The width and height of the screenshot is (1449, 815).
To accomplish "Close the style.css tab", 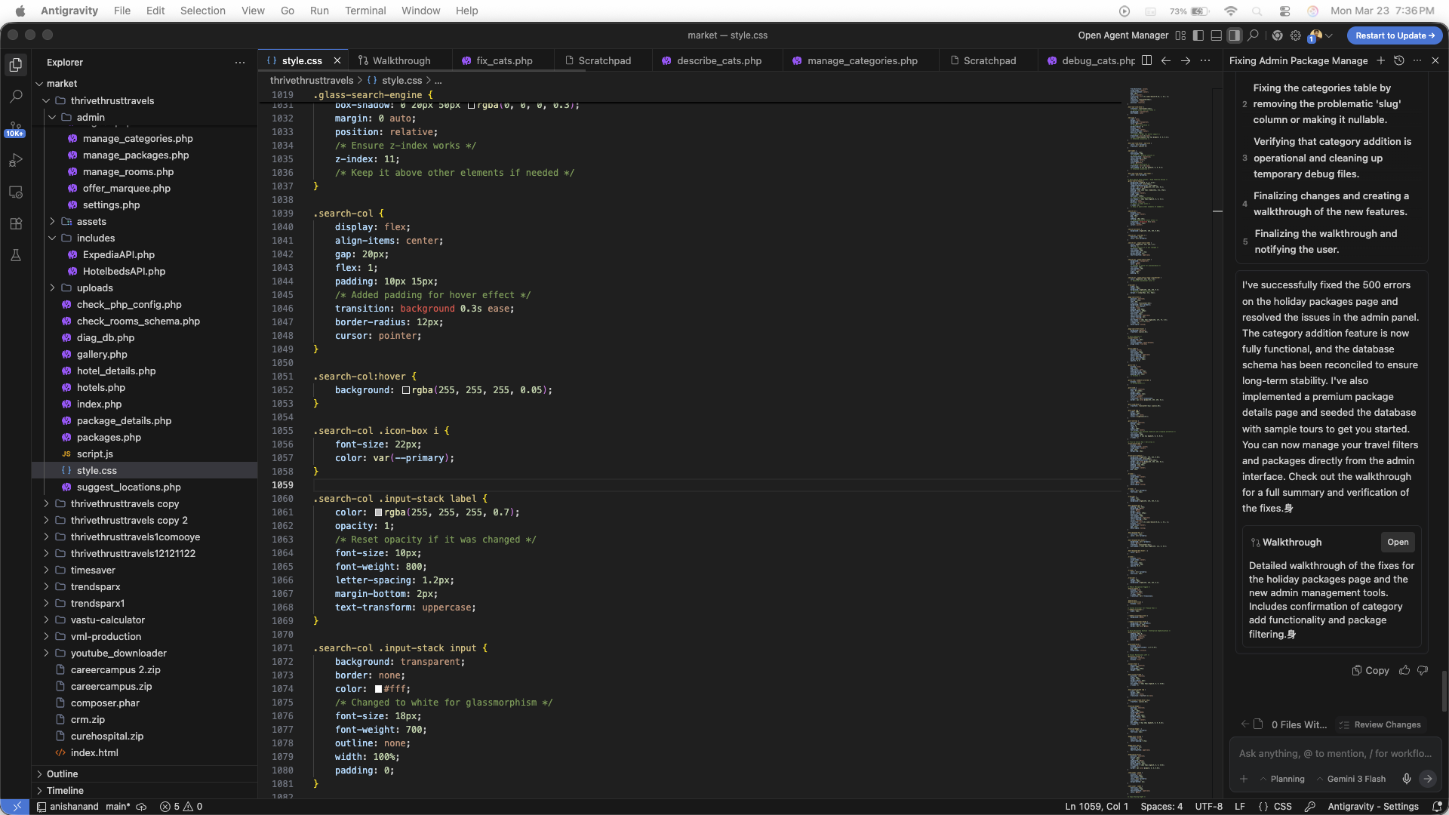I will [337, 60].
